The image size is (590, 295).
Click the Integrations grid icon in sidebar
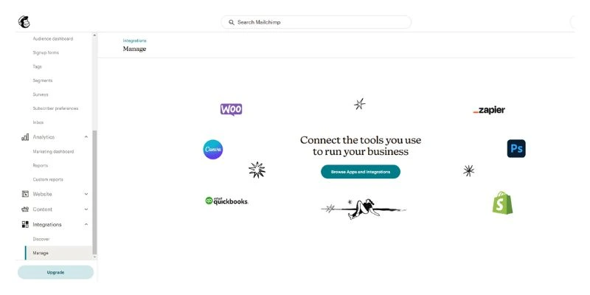click(x=25, y=225)
